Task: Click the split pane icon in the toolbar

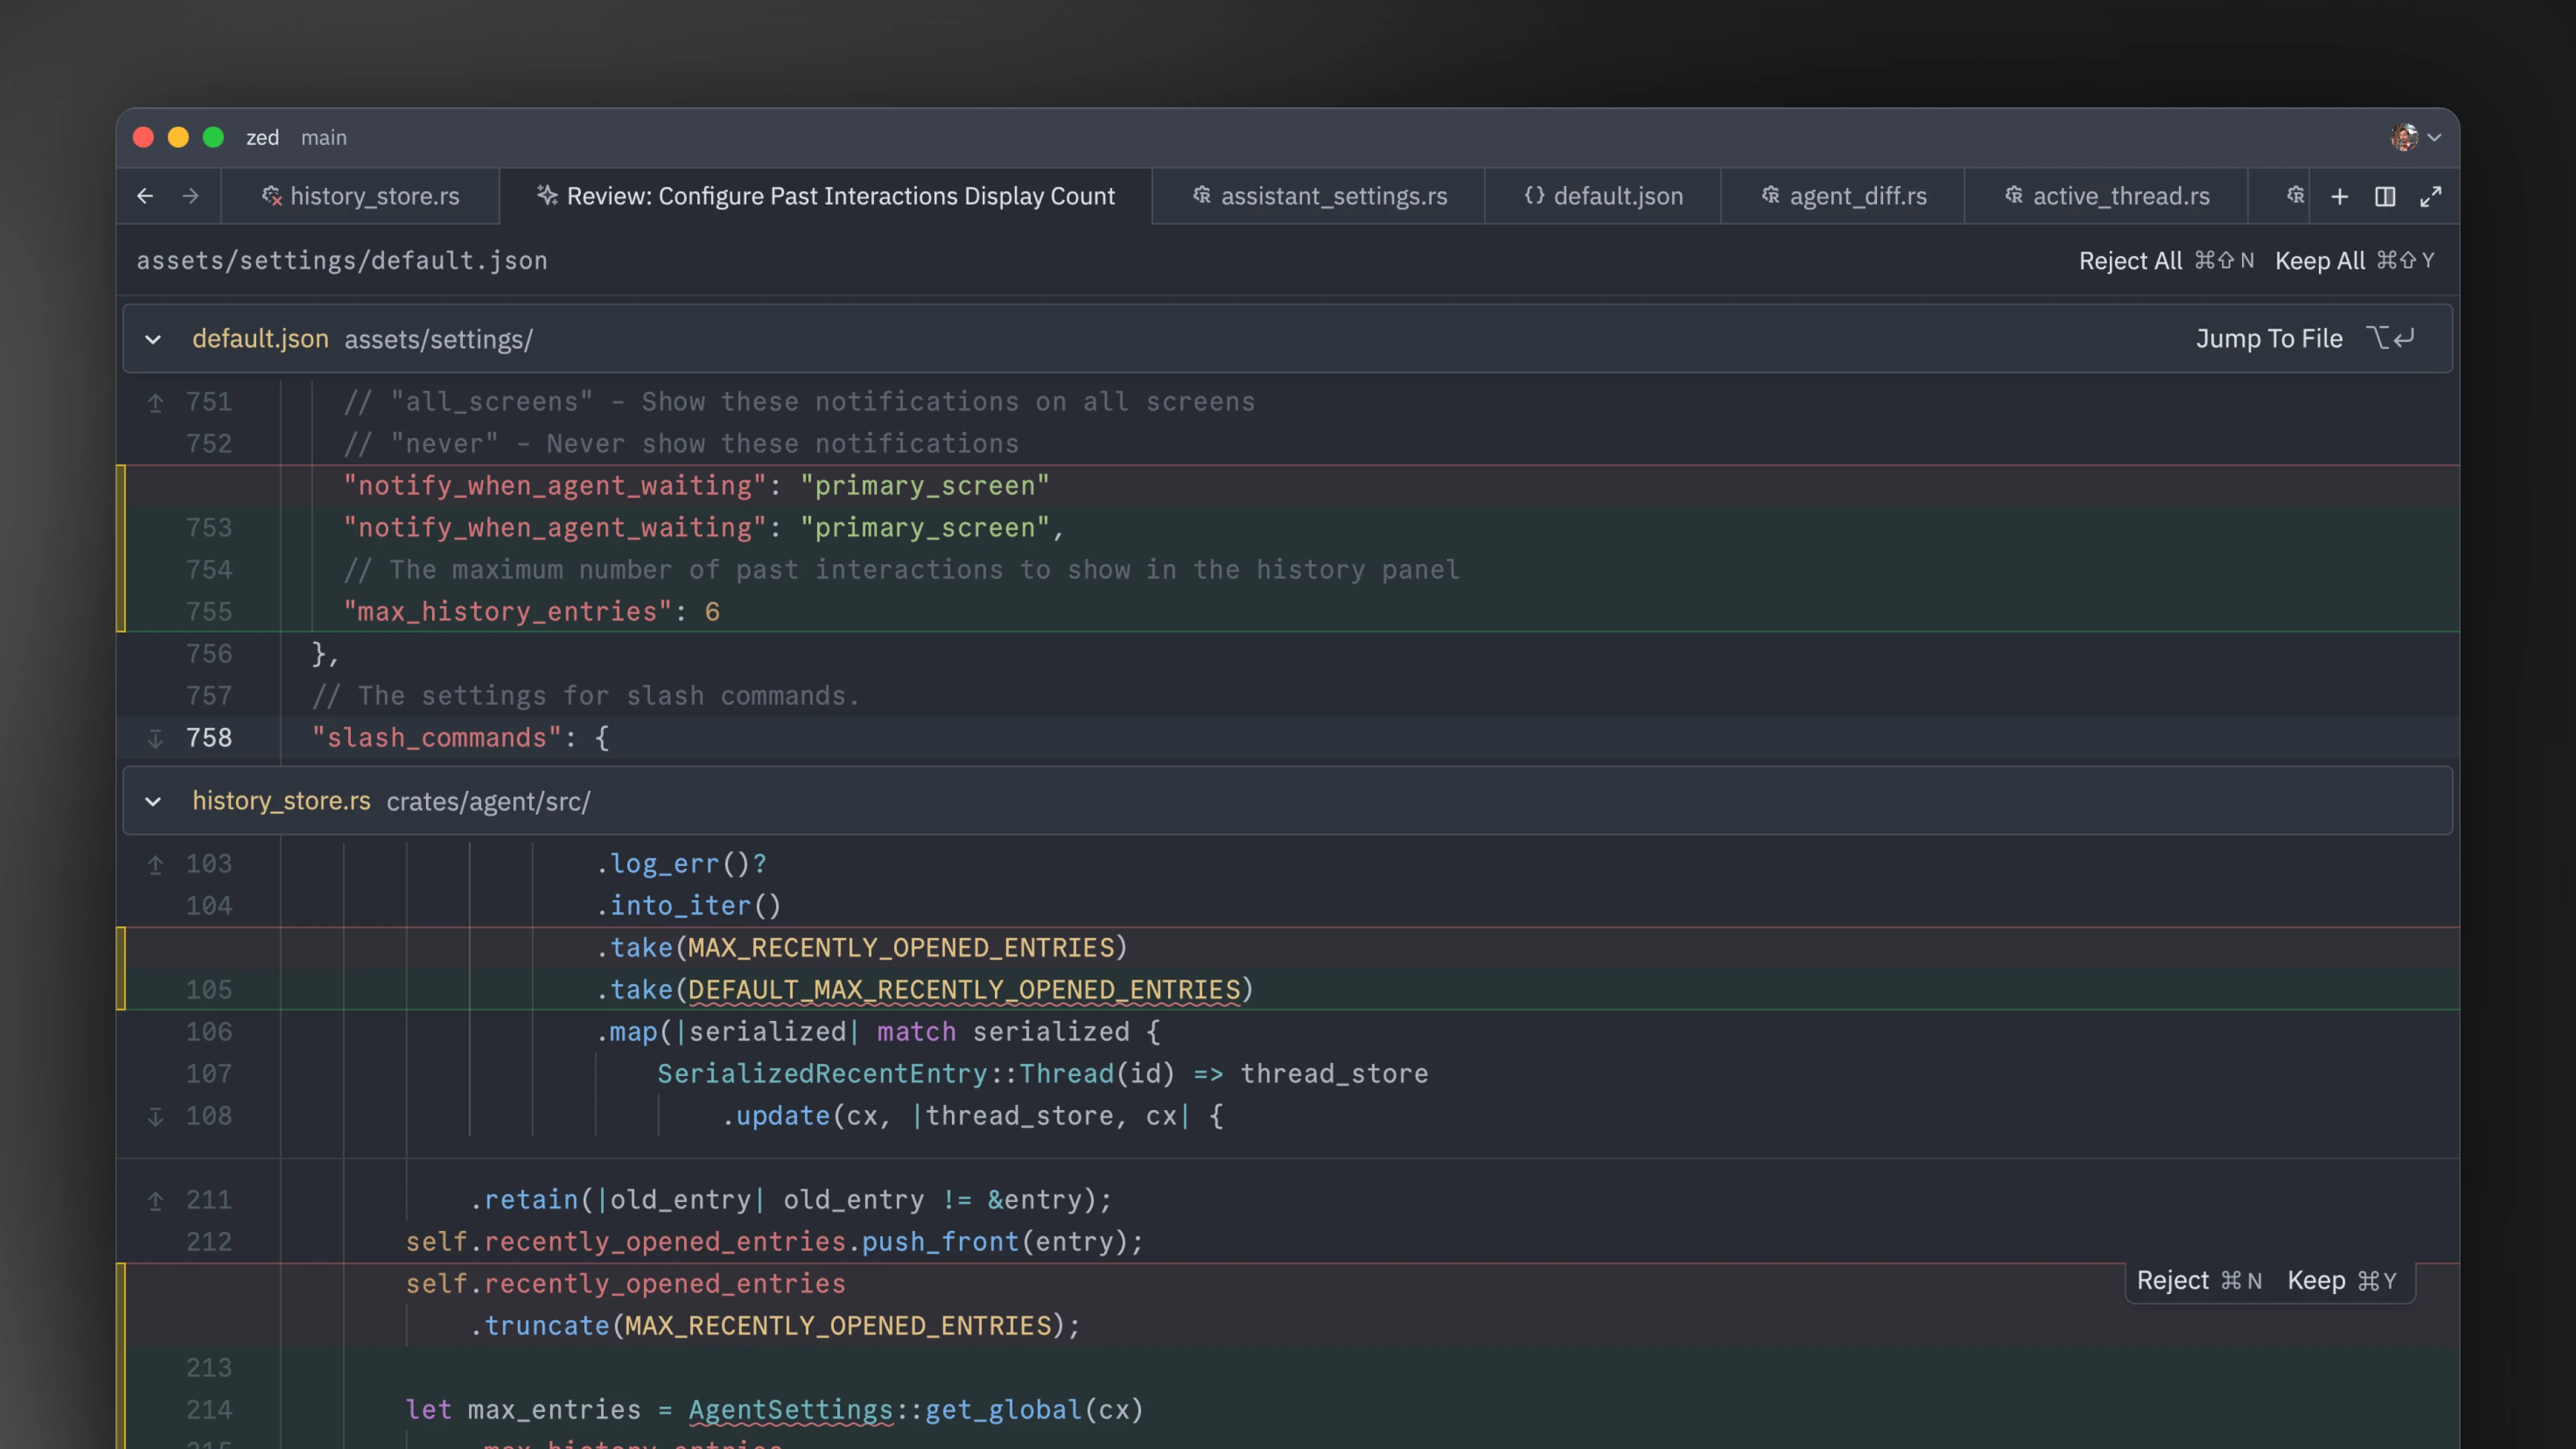Action: click(x=2385, y=196)
